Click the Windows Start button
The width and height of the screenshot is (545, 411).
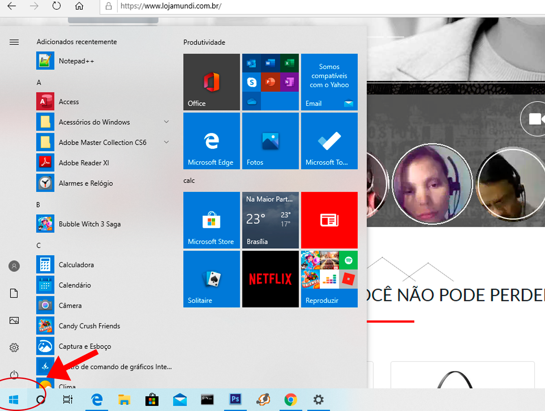coord(13,399)
